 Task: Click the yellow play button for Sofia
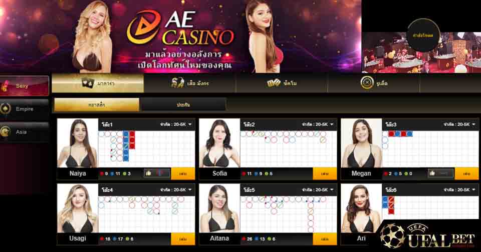pos(325,173)
